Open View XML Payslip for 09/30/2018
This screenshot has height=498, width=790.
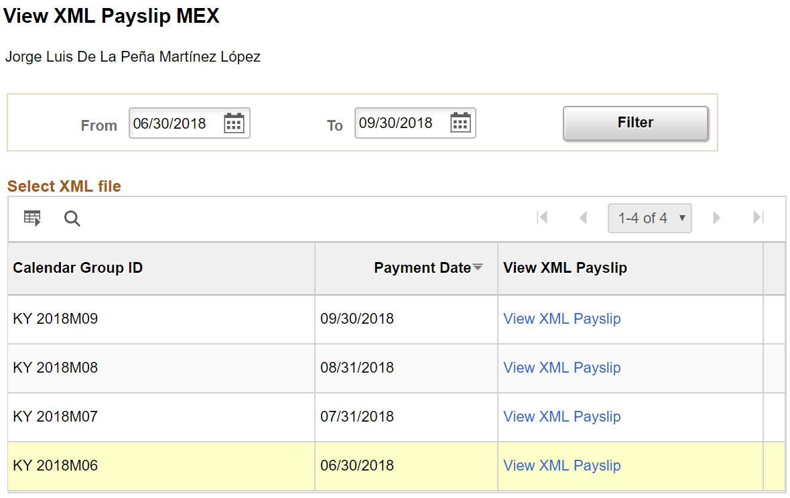coord(562,318)
